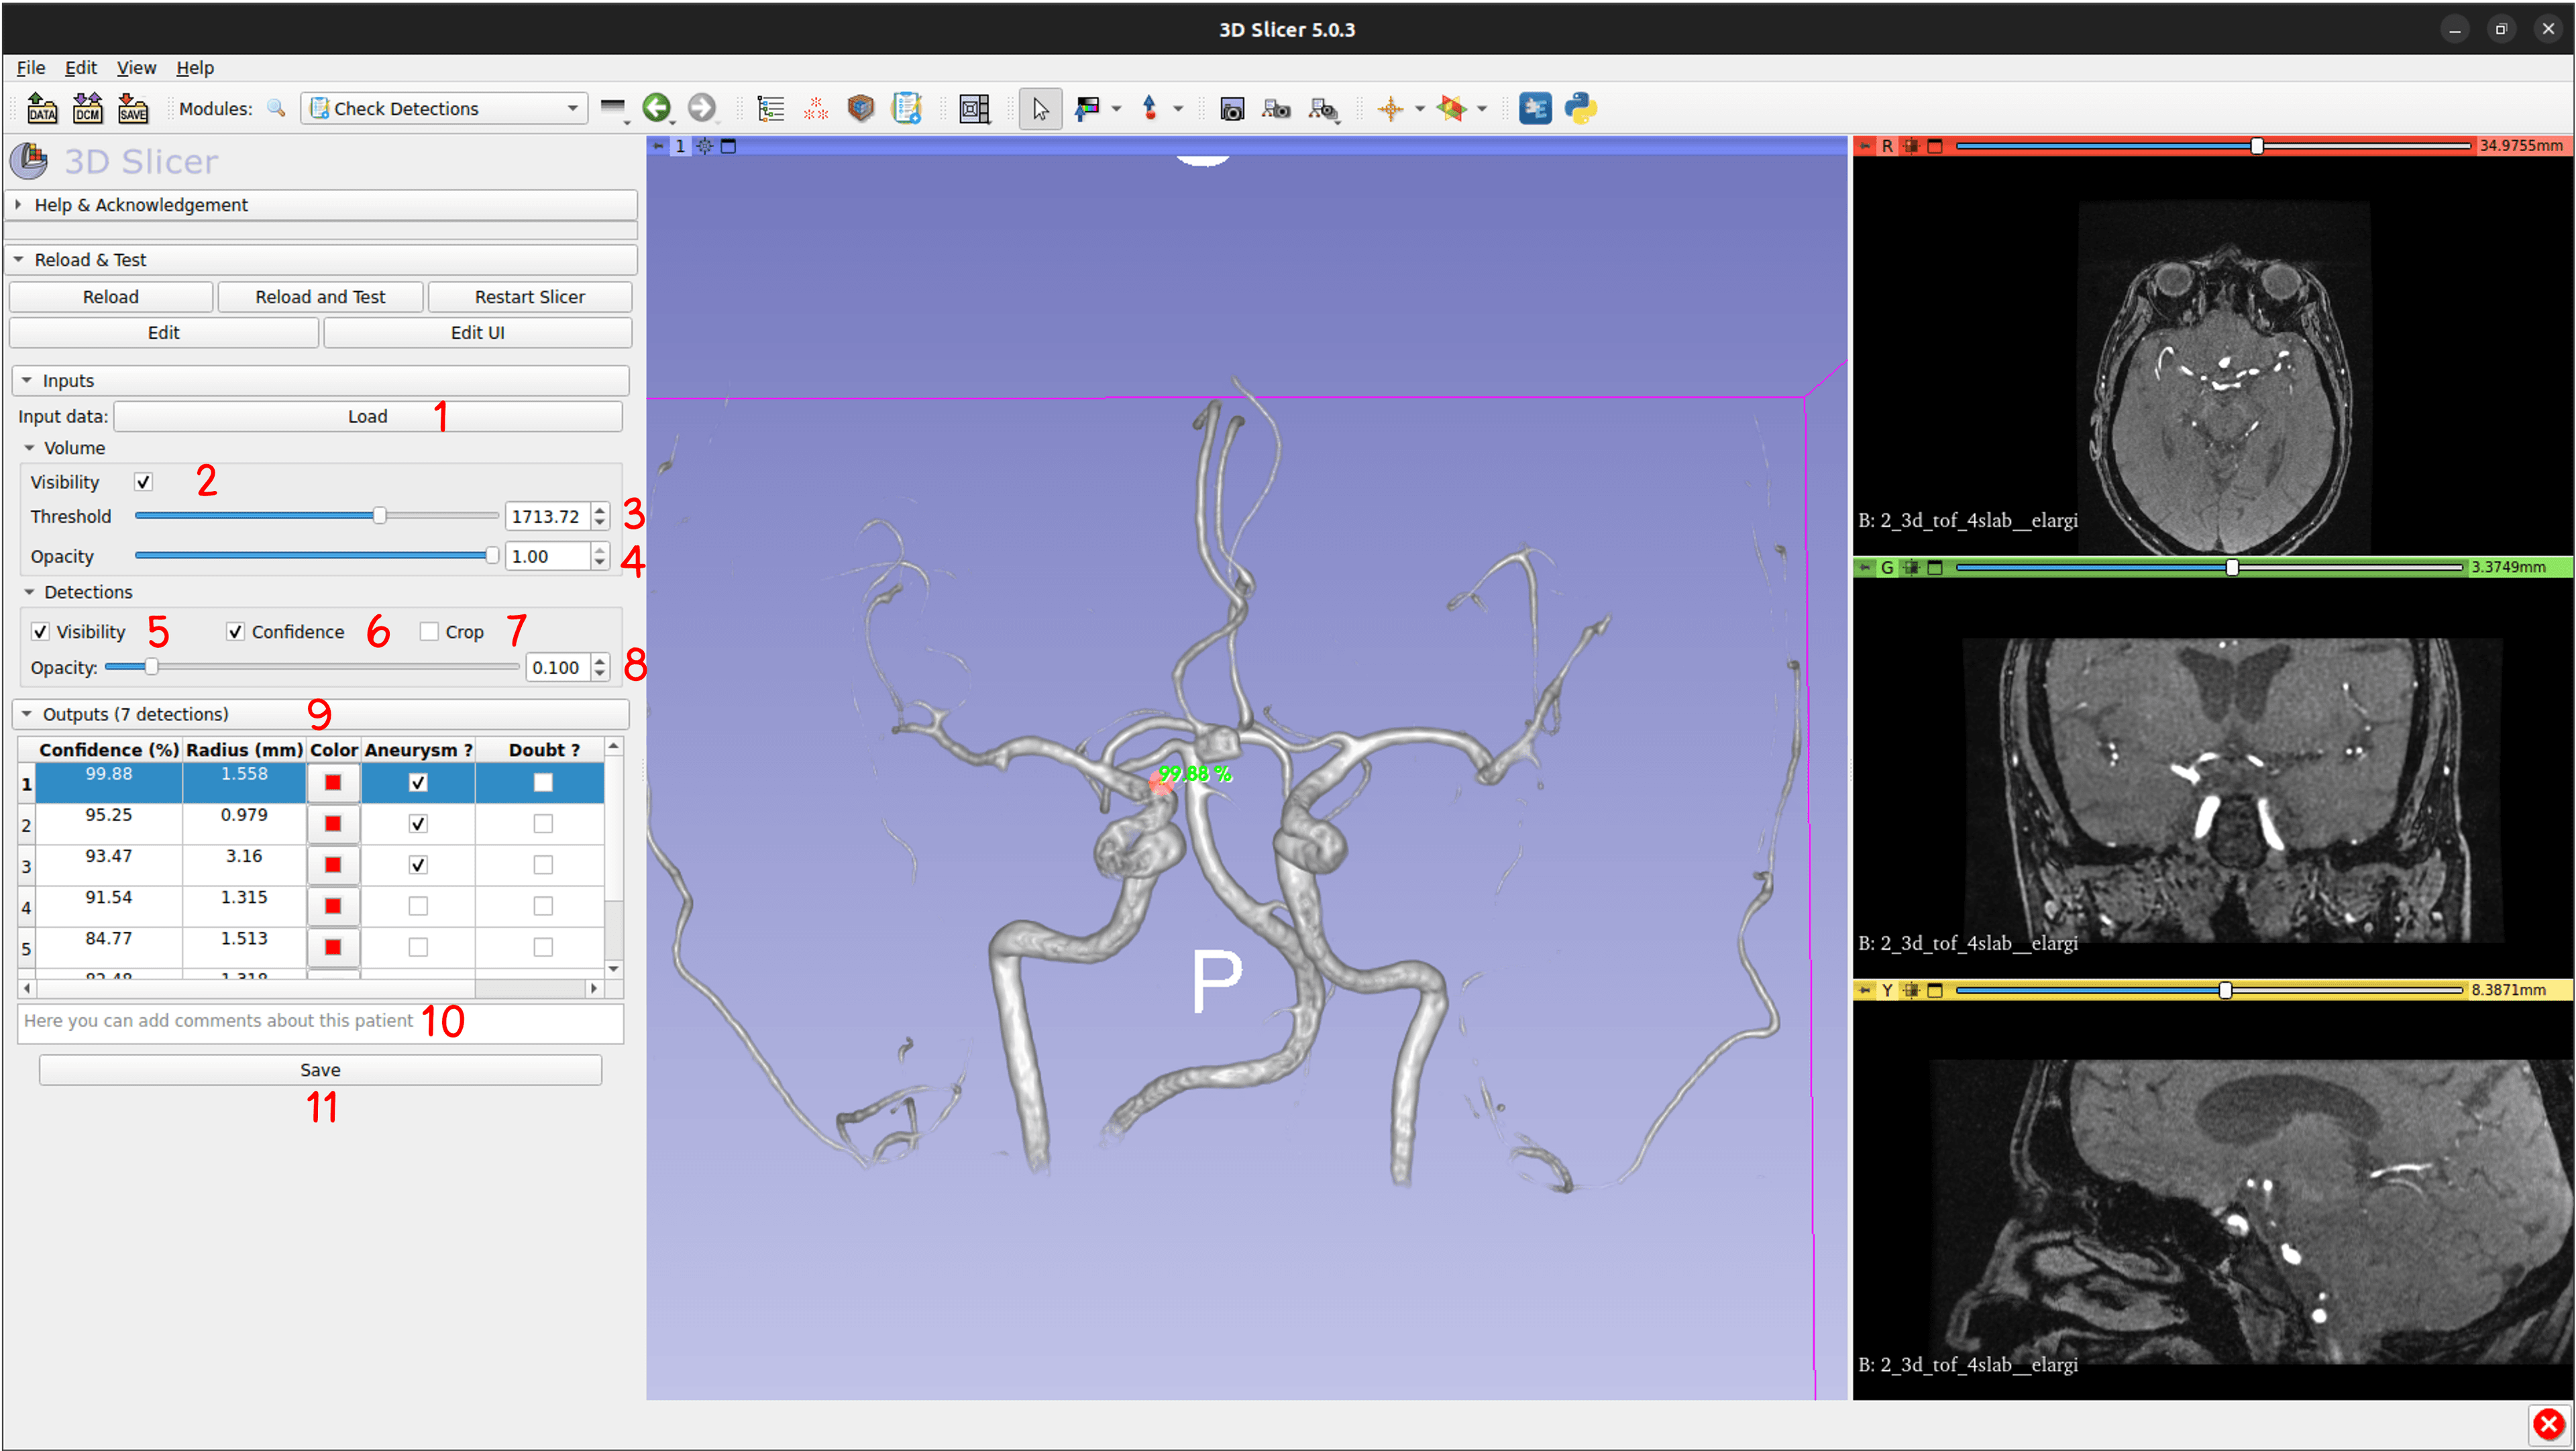
Task: Open the DATA load data icon
Action: (x=42, y=108)
